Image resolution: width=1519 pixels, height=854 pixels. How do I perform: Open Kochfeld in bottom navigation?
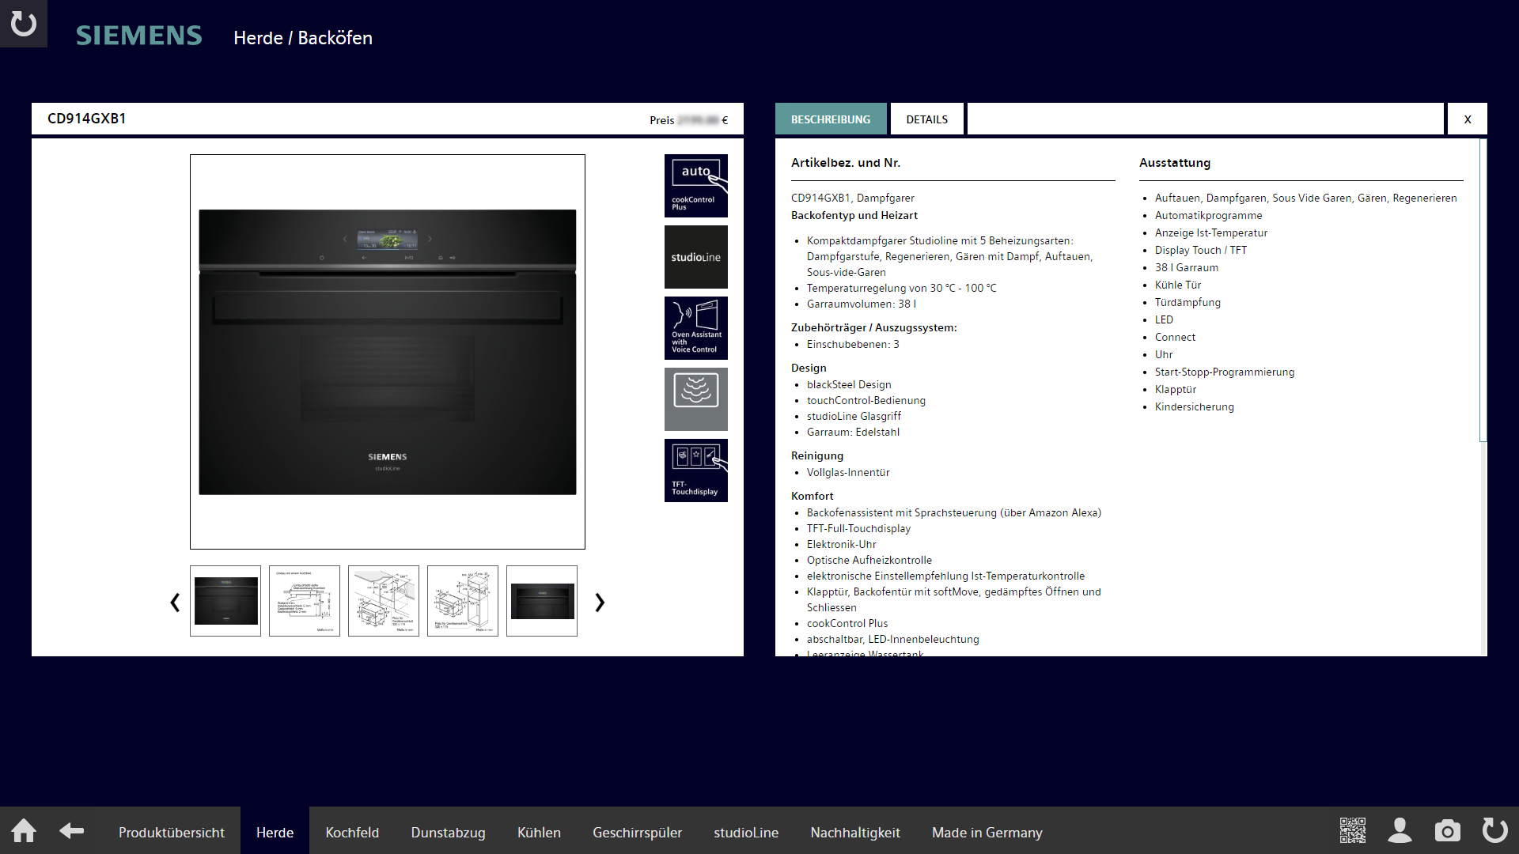[352, 833]
